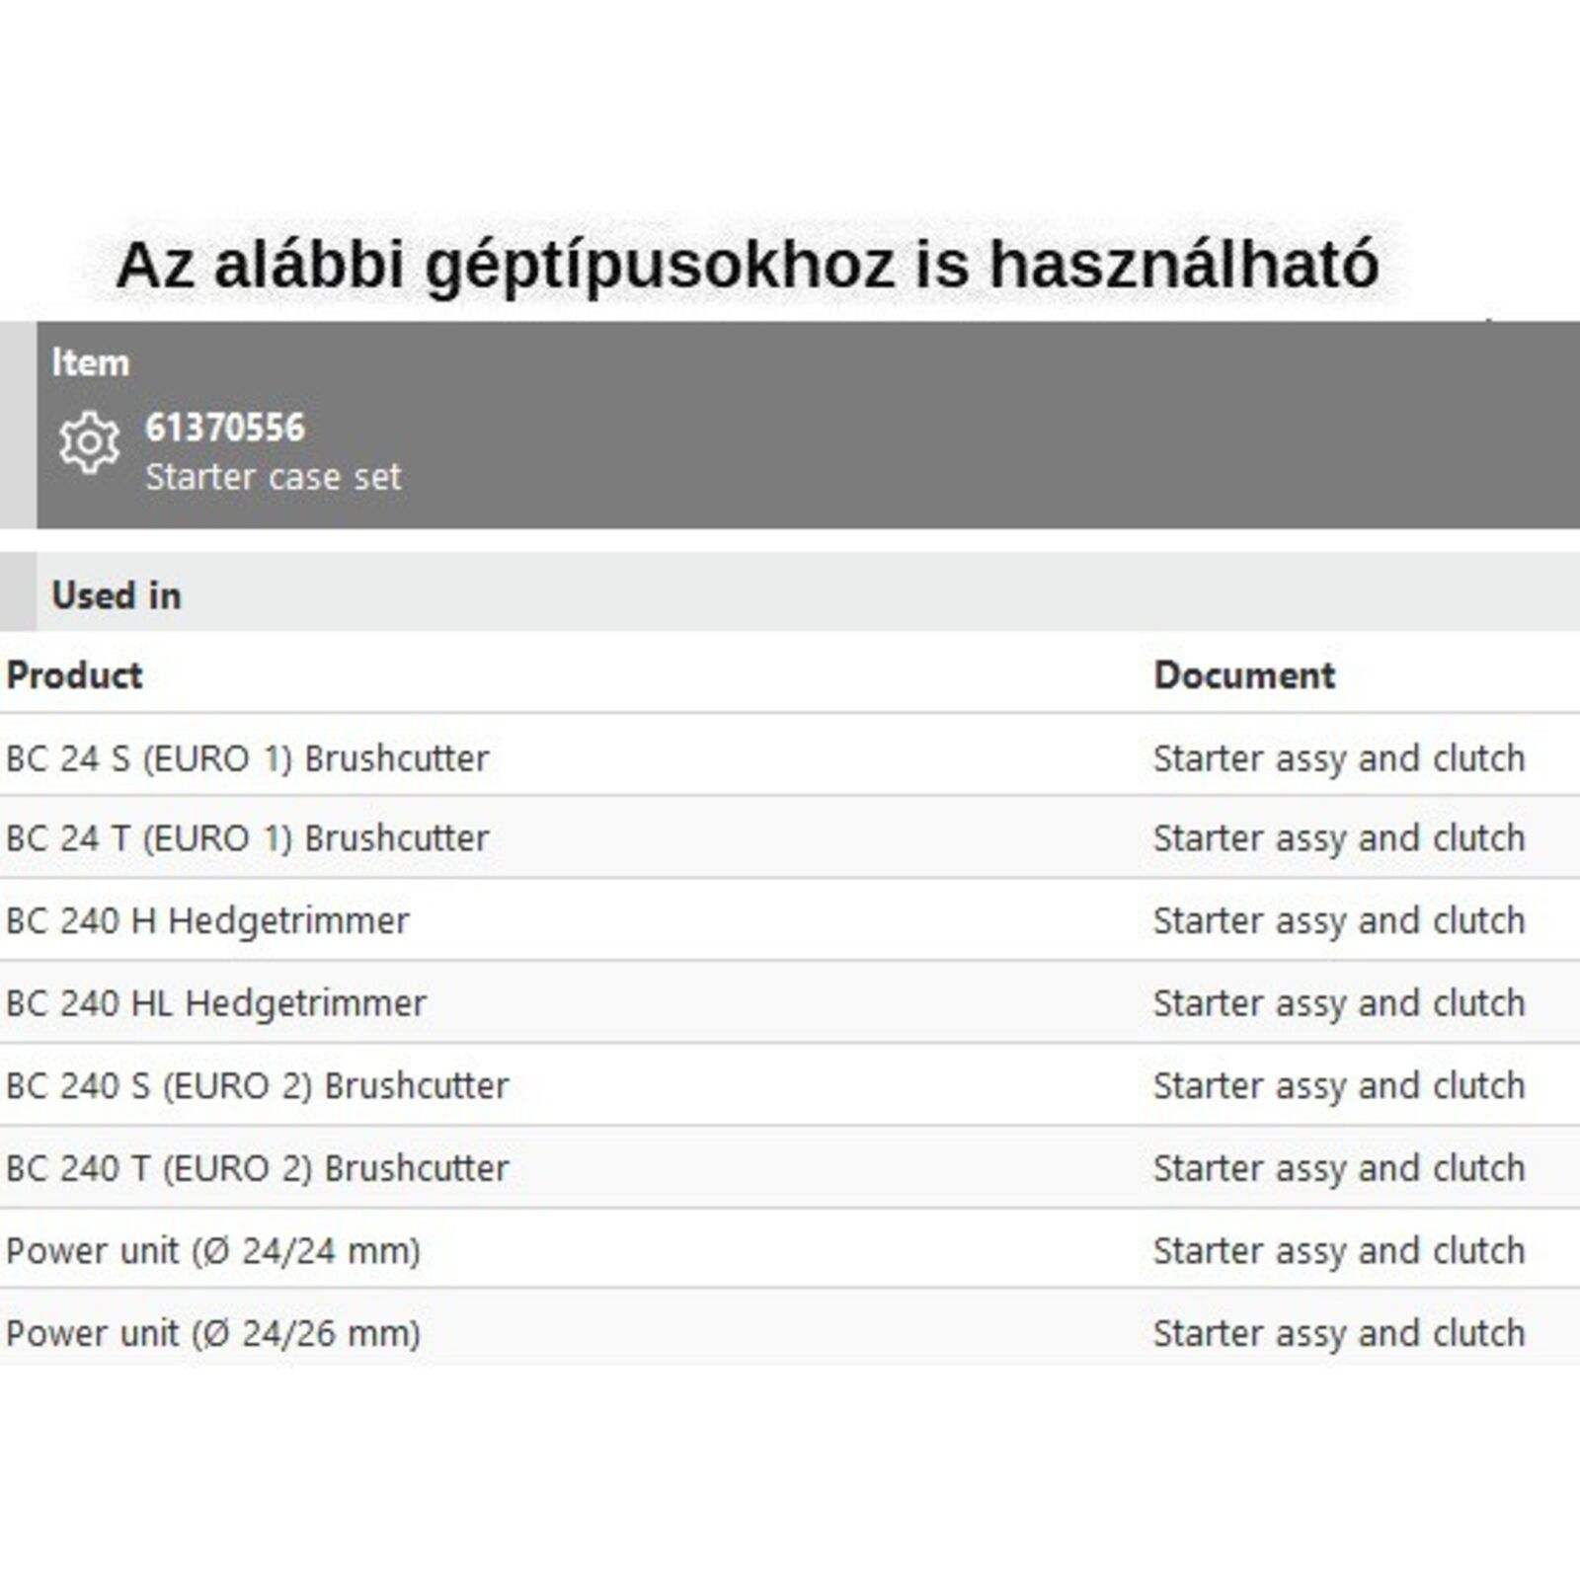Open BC 24 T (EURO 1) Brushcutter
1580x1580 pixels.
248,838
